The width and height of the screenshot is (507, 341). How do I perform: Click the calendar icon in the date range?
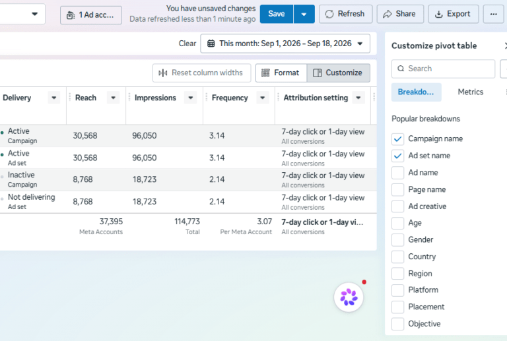coord(211,44)
